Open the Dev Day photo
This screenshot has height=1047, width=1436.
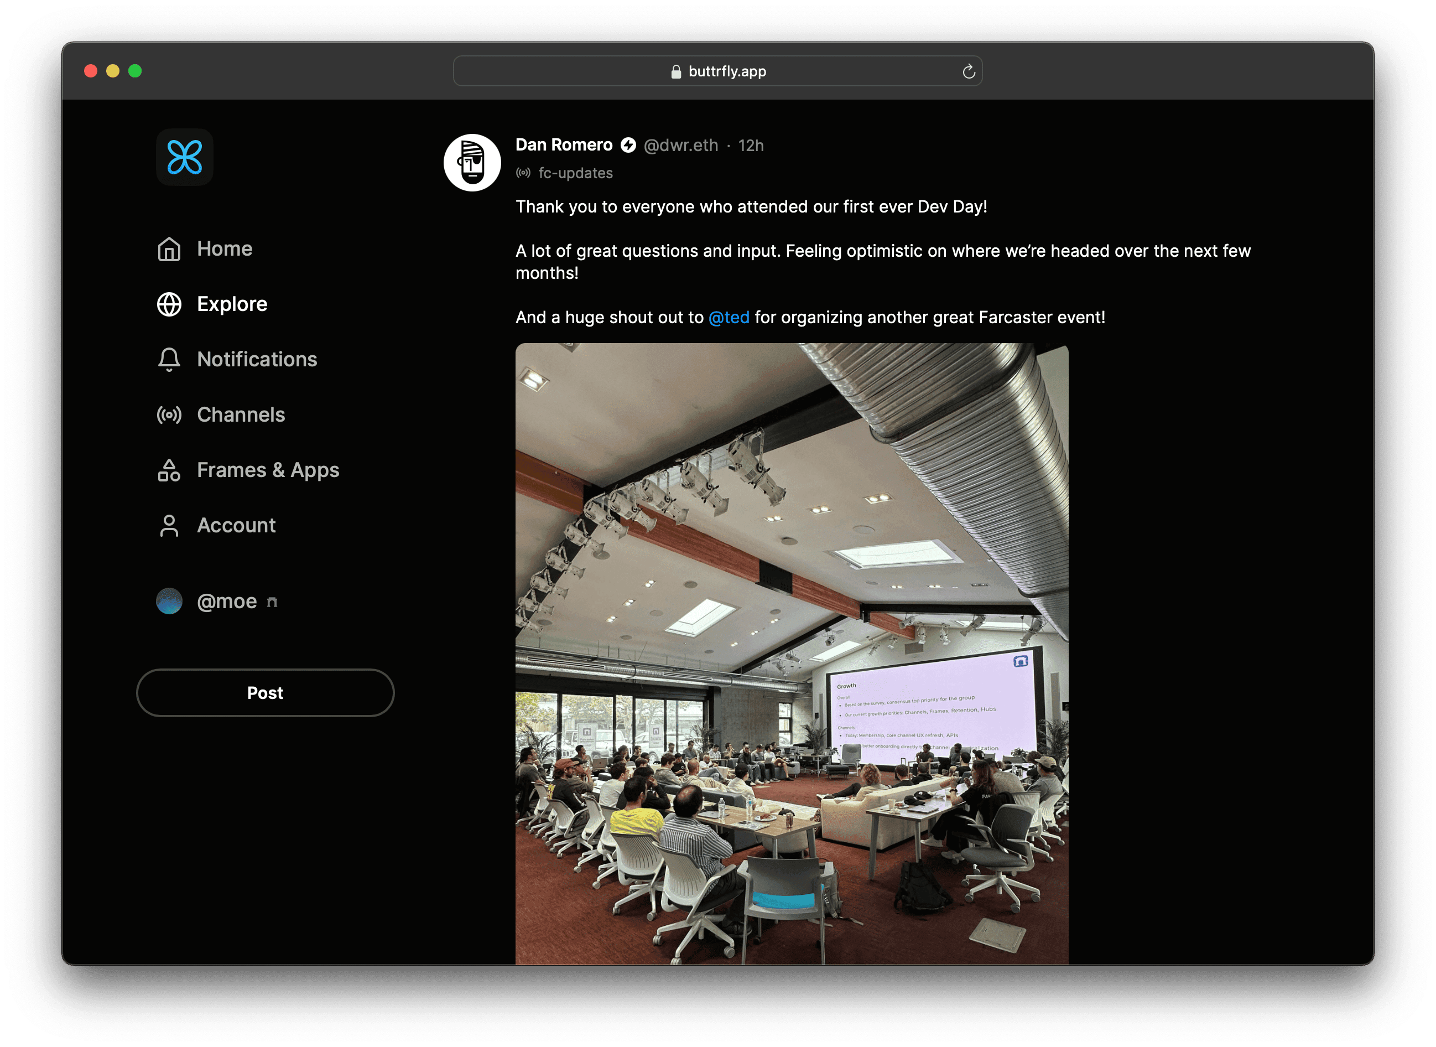click(x=791, y=653)
